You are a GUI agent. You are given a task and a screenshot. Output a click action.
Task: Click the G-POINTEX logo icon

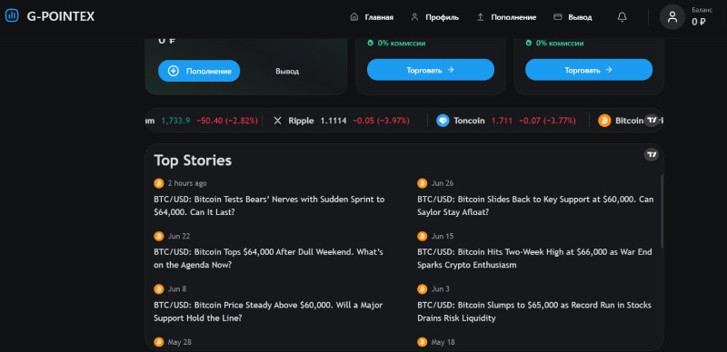(x=12, y=16)
